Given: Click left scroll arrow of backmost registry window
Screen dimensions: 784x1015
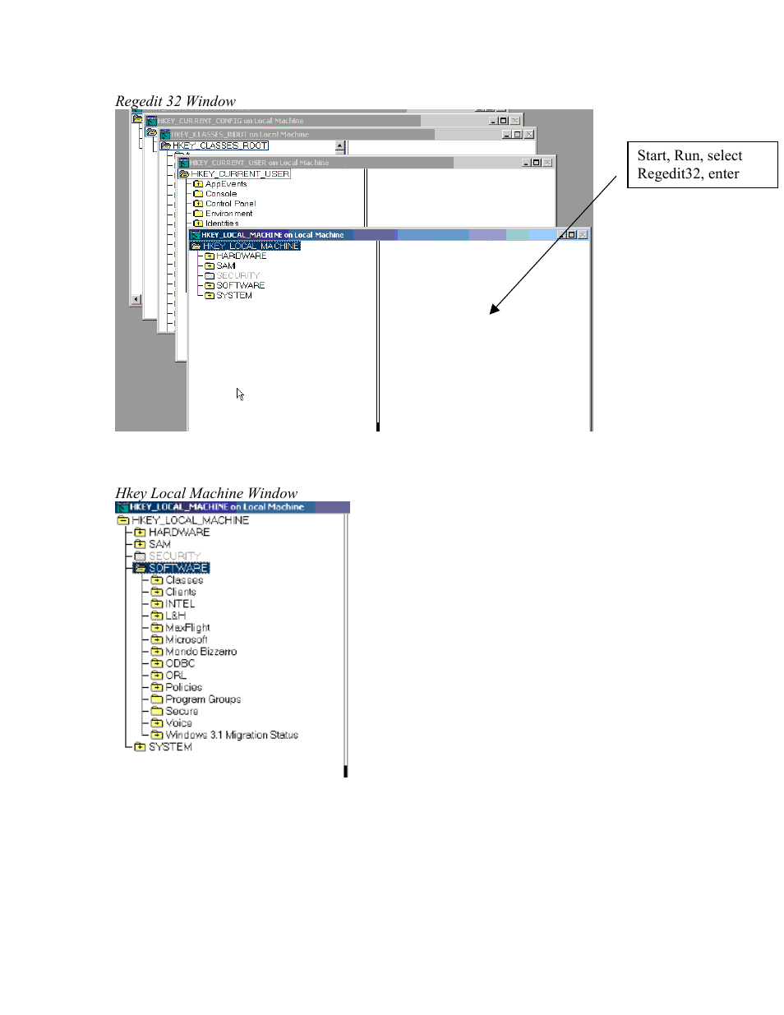Looking at the screenshot, I should click(136, 300).
